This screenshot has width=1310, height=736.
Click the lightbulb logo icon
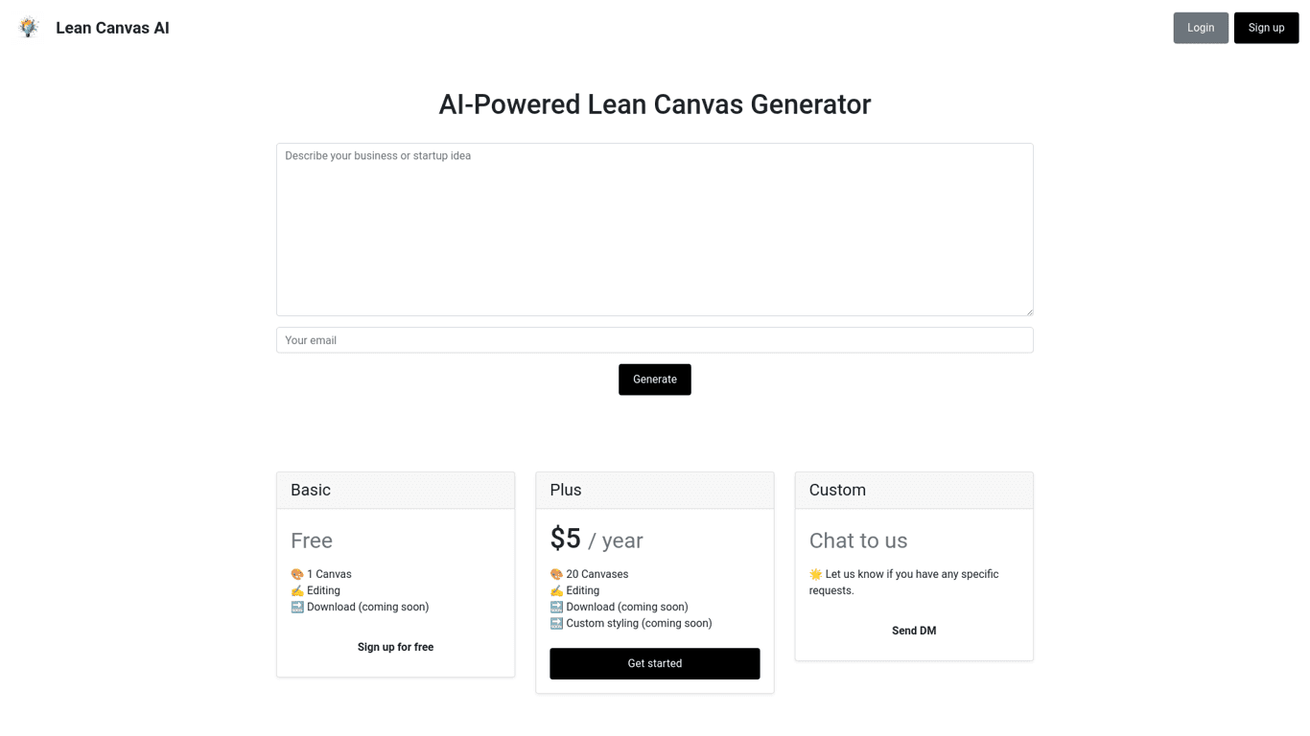pyautogui.click(x=28, y=27)
